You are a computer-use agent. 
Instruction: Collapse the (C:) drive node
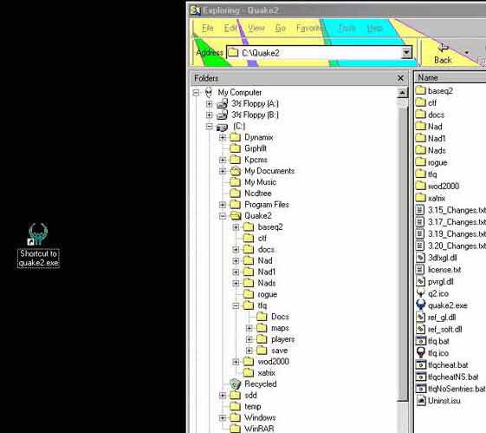210,127
